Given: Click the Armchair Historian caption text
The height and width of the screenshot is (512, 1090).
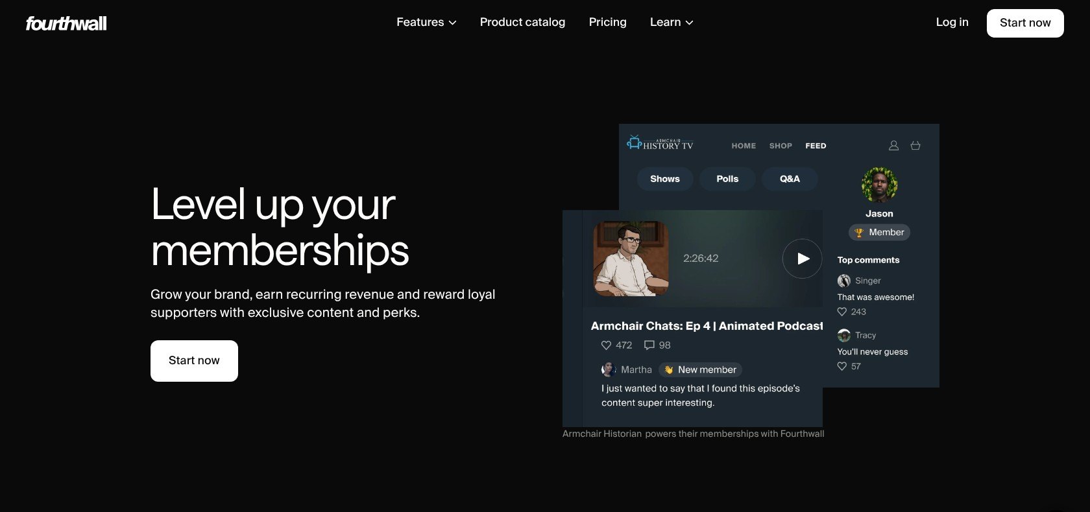Looking at the screenshot, I should click(693, 434).
